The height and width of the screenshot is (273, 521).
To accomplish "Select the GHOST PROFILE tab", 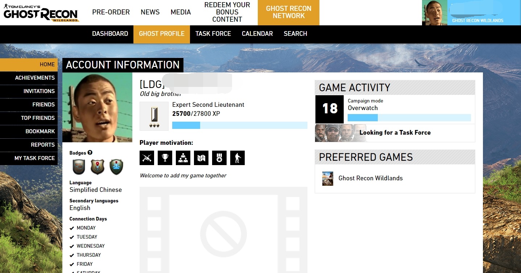I will (x=162, y=34).
